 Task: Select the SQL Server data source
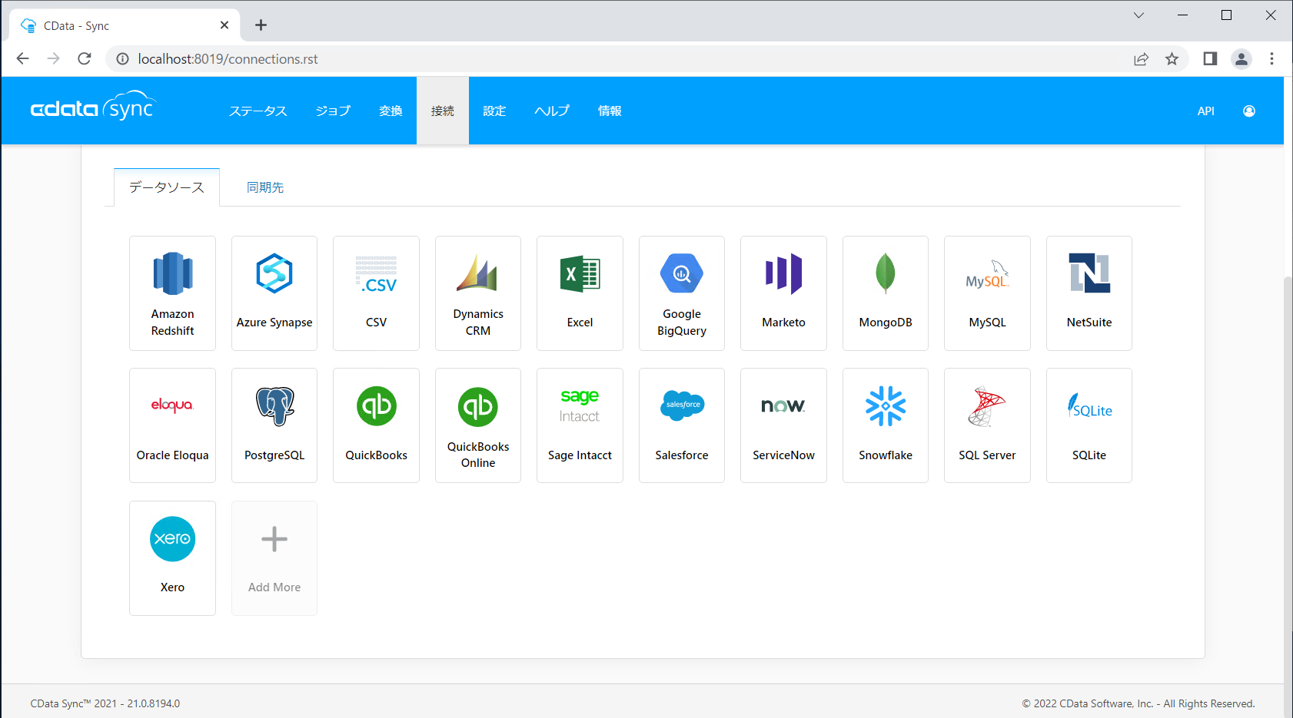[x=987, y=425]
